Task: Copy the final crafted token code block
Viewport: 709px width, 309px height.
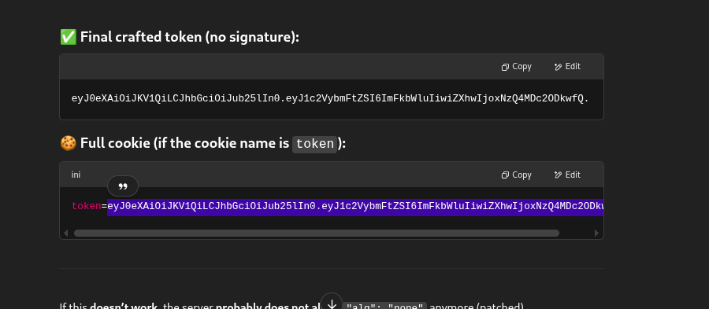Action: (516, 67)
